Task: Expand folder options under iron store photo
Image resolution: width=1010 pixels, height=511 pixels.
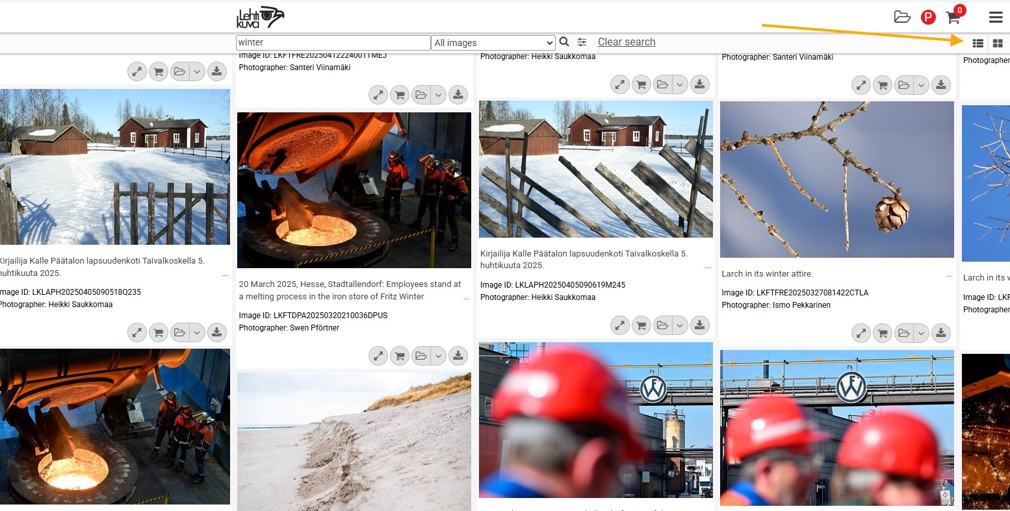Action: coord(439,356)
